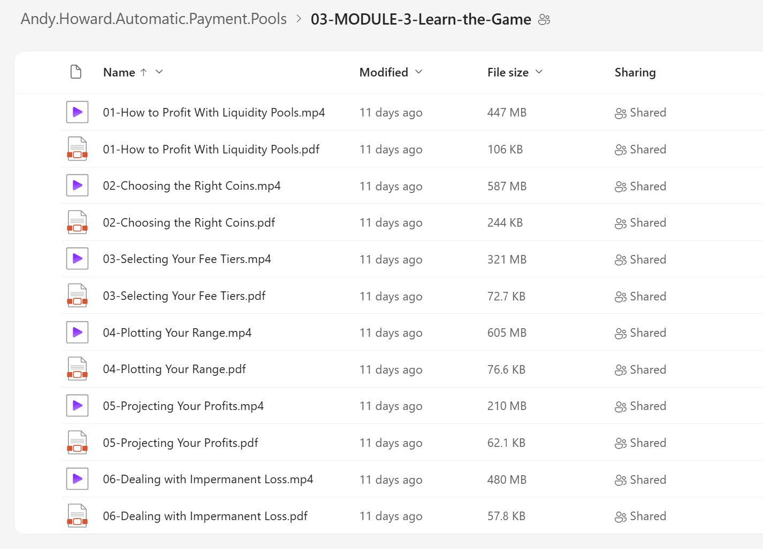Click Shared status for 06-Dealing with Impermanent Loss.mp4

pyautogui.click(x=640, y=480)
